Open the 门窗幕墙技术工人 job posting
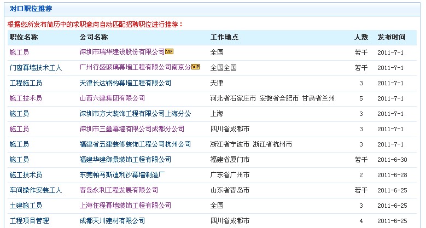The height and width of the screenshot is (228, 426). click(36, 68)
